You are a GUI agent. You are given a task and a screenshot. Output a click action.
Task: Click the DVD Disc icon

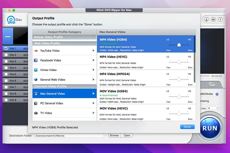(x=14, y=20)
